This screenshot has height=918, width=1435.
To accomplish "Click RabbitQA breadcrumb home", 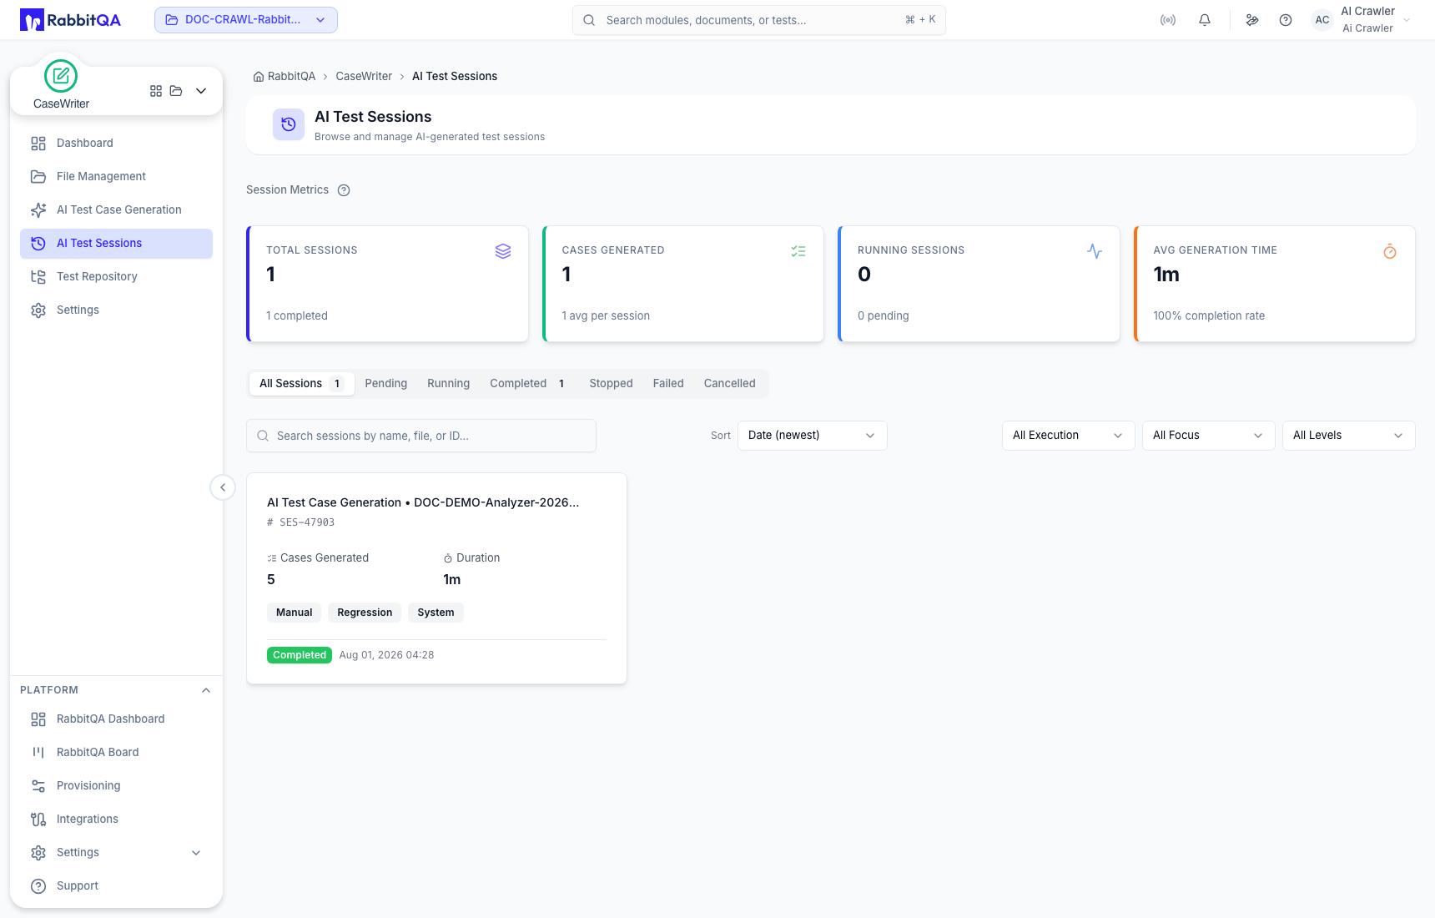I will click(x=284, y=76).
